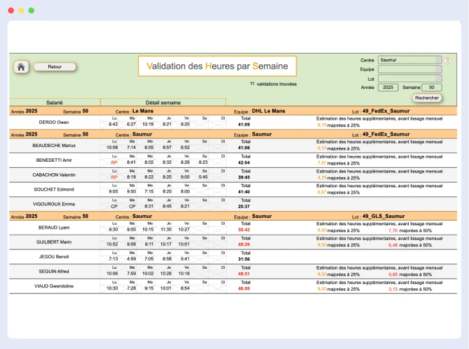Image resolution: width=469 pixels, height=349 pixels.
Task: Click the Semaine input field
Action: click(432, 88)
